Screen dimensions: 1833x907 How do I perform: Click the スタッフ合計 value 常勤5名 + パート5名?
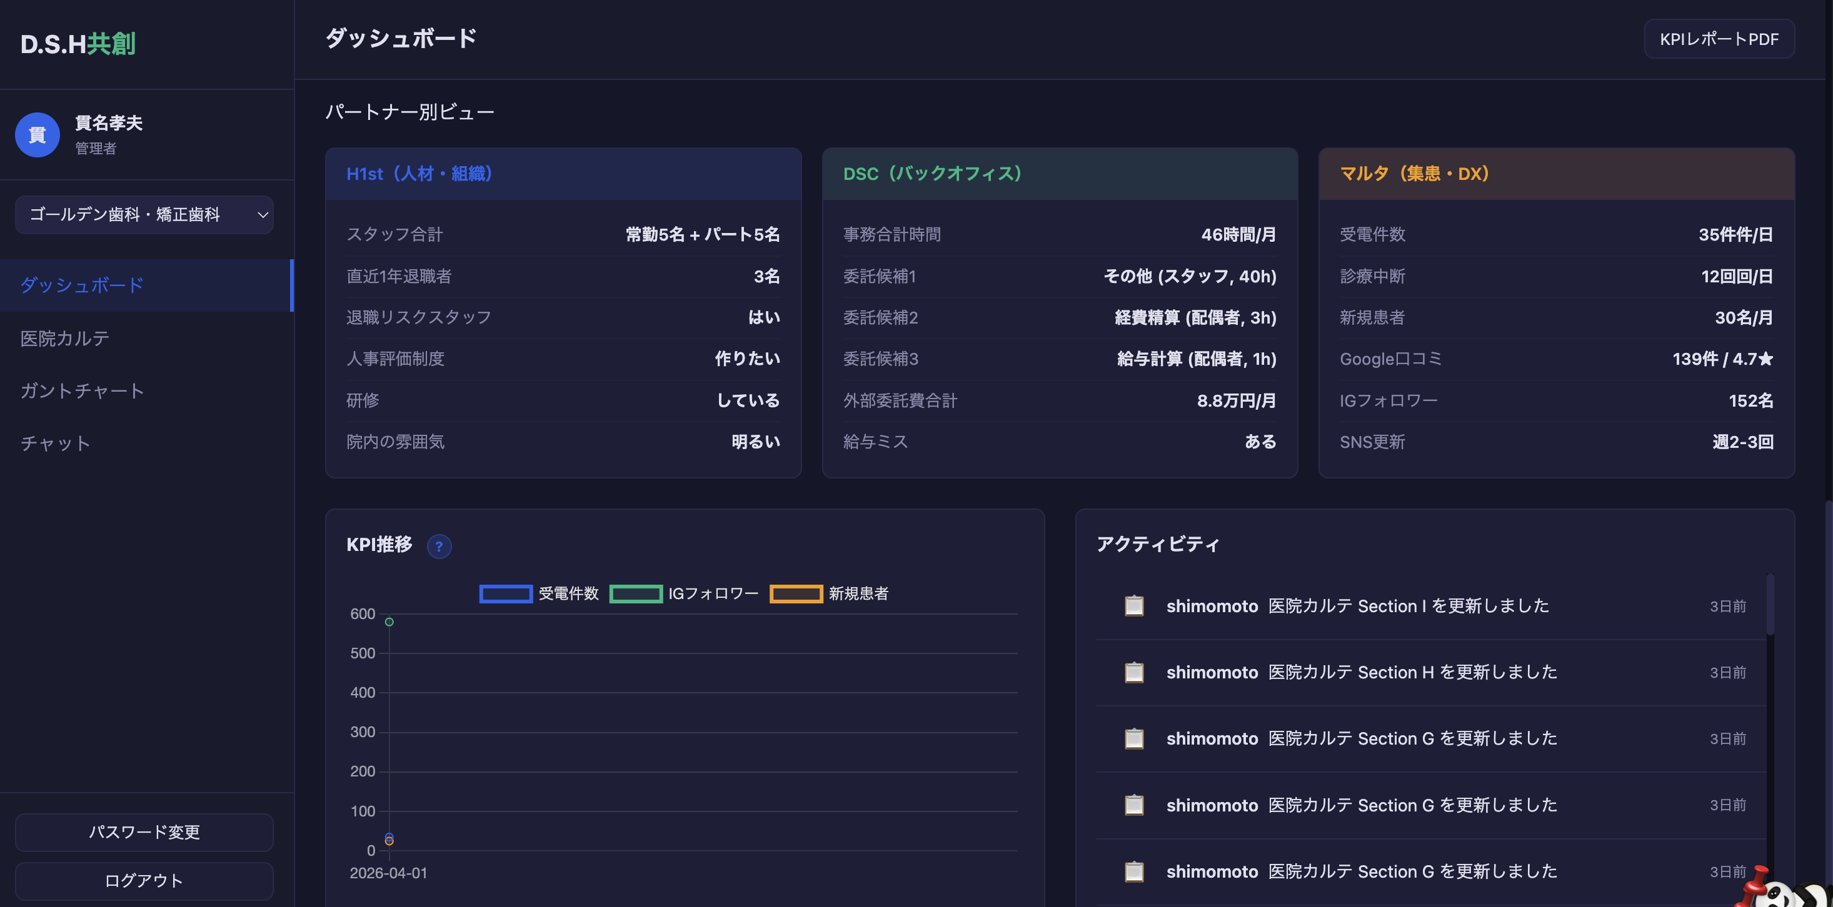pyautogui.click(x=702, y=235)
